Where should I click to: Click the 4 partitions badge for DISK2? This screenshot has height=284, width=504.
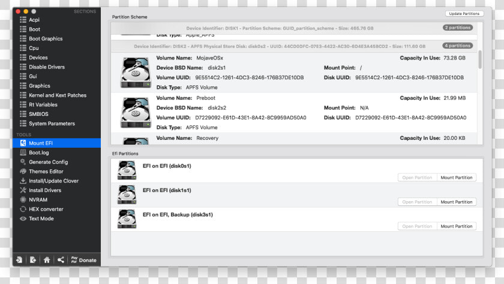[x=458, y=46]
